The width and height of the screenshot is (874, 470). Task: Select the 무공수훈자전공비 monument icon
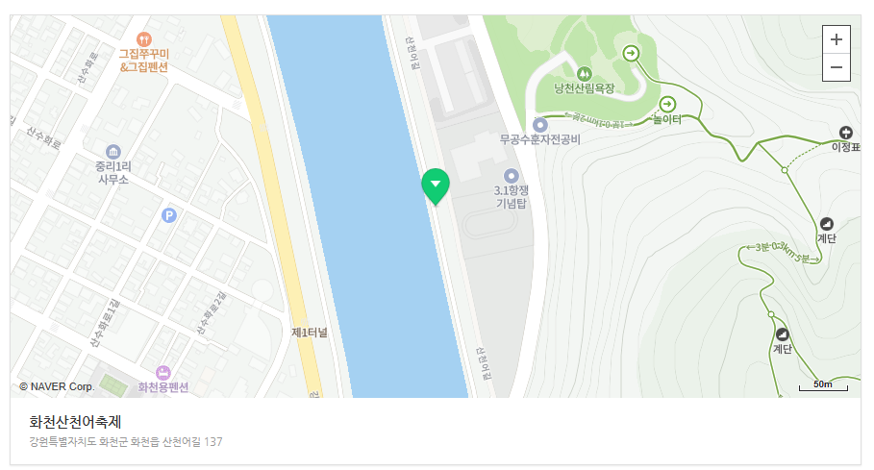point(539,125)
